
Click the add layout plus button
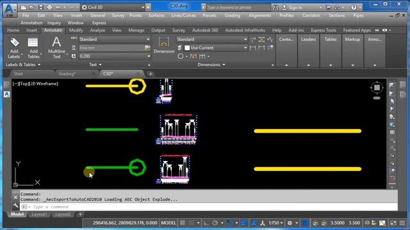pyautogui.click(x=80, y=214)
